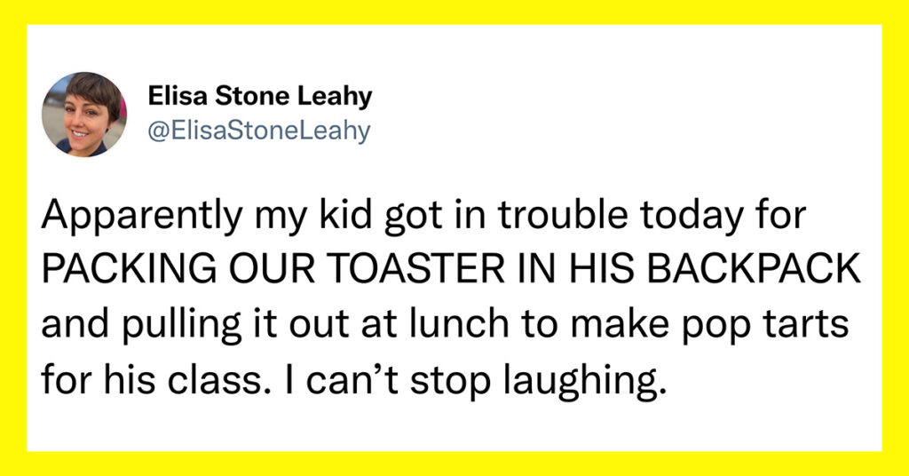Click the yellow border frame at the top
This screenshot has width=909, height=476.
point(454,12)
